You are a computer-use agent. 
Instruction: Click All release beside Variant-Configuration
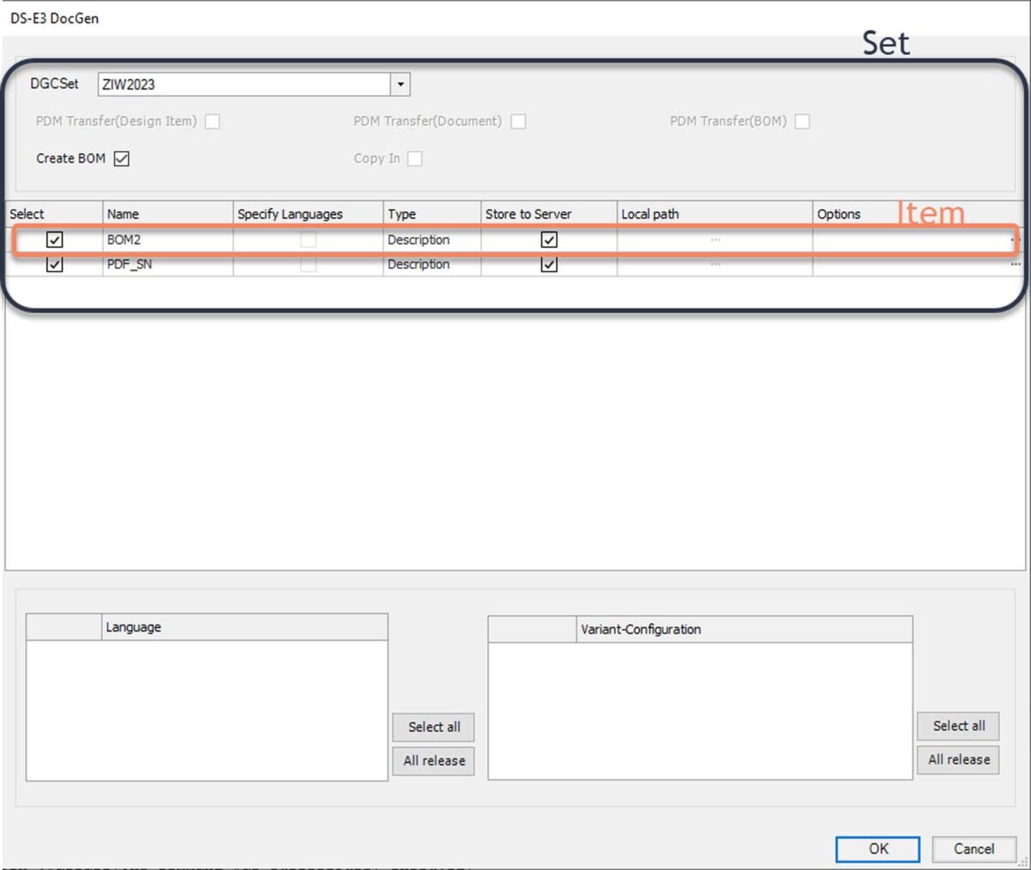pyautogui.click(x=958, y=759)
